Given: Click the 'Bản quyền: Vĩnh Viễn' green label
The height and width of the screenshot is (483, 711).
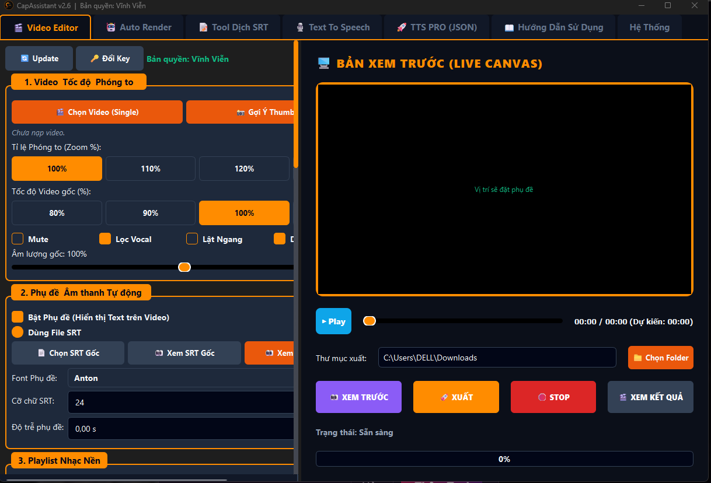Looking at the screenshot, I should point(187,59).
